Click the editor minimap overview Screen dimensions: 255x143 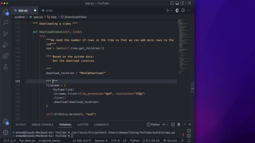(184, 47)
